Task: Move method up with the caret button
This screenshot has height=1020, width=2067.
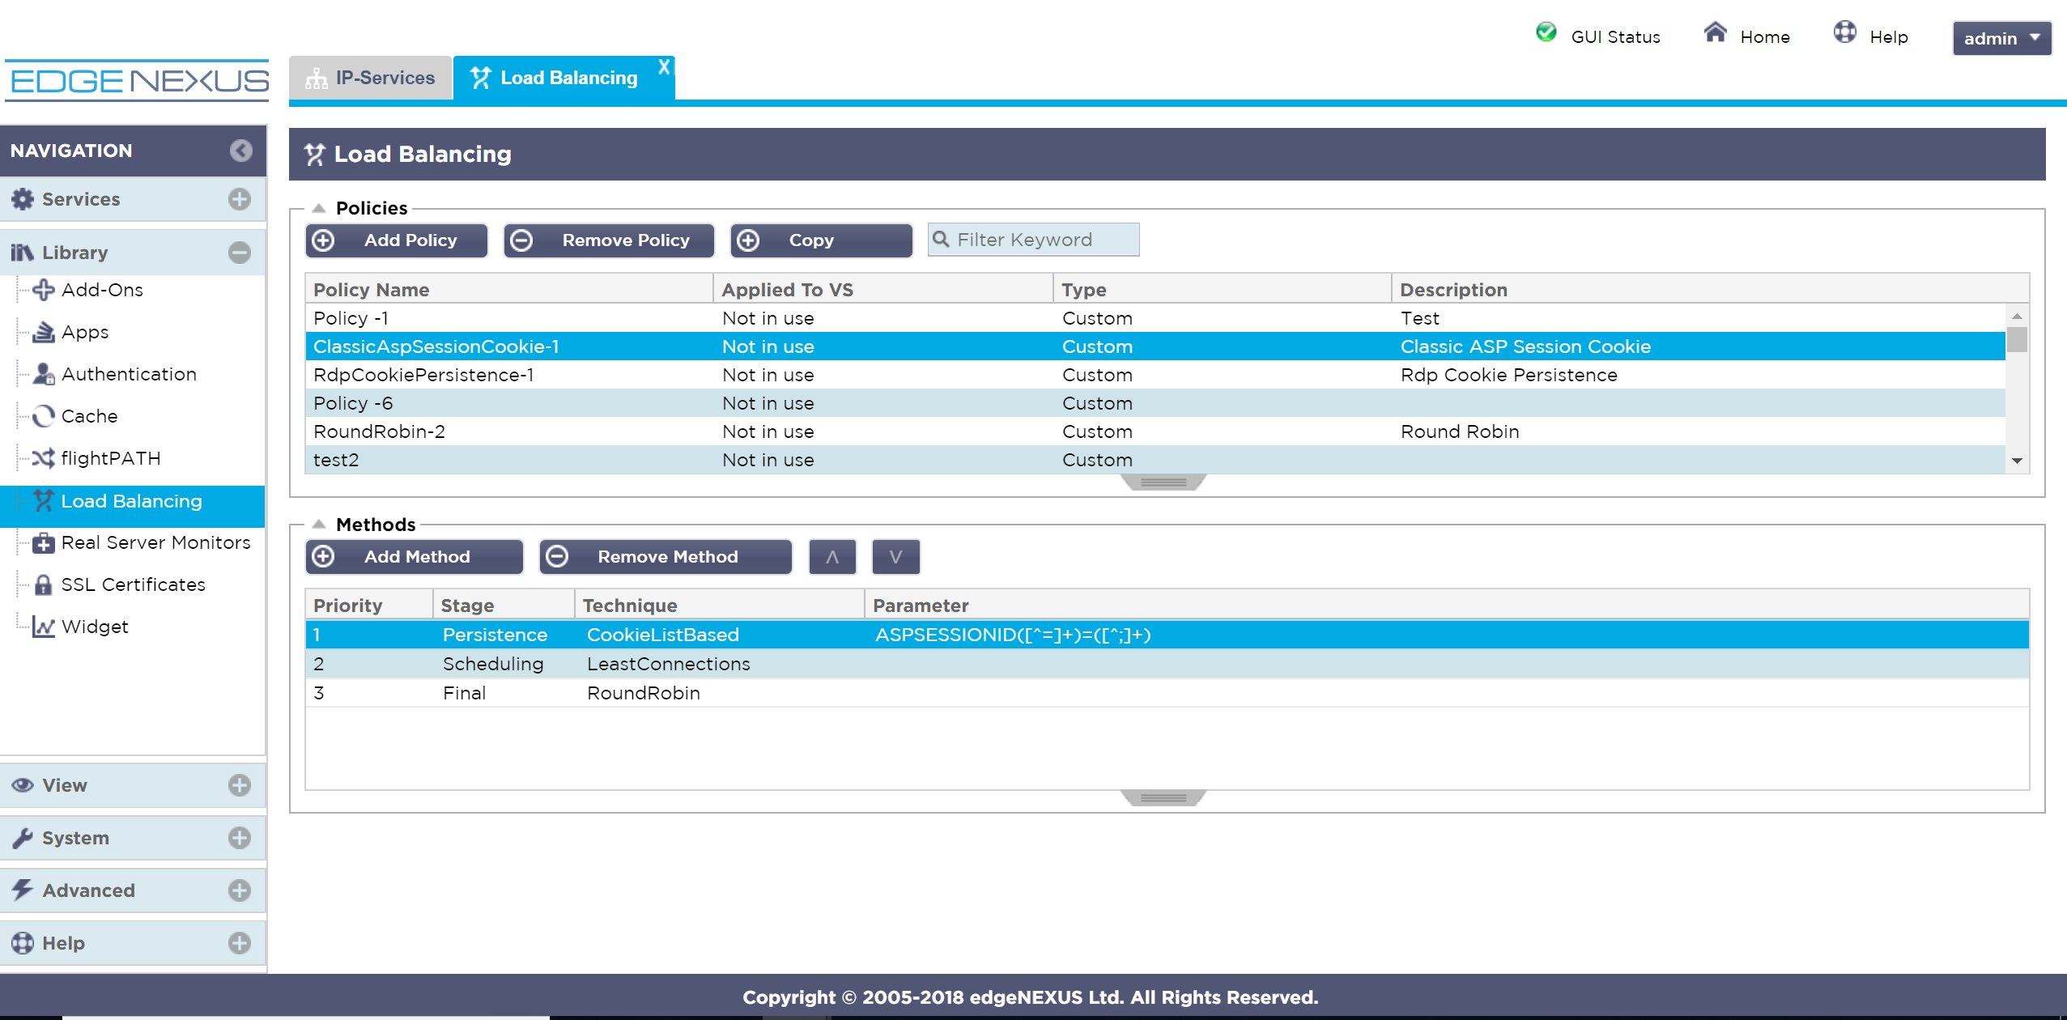Action: point(832,557)
